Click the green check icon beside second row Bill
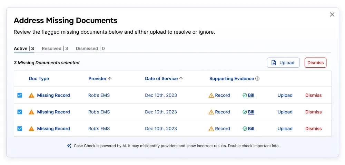 click(245, 112)
